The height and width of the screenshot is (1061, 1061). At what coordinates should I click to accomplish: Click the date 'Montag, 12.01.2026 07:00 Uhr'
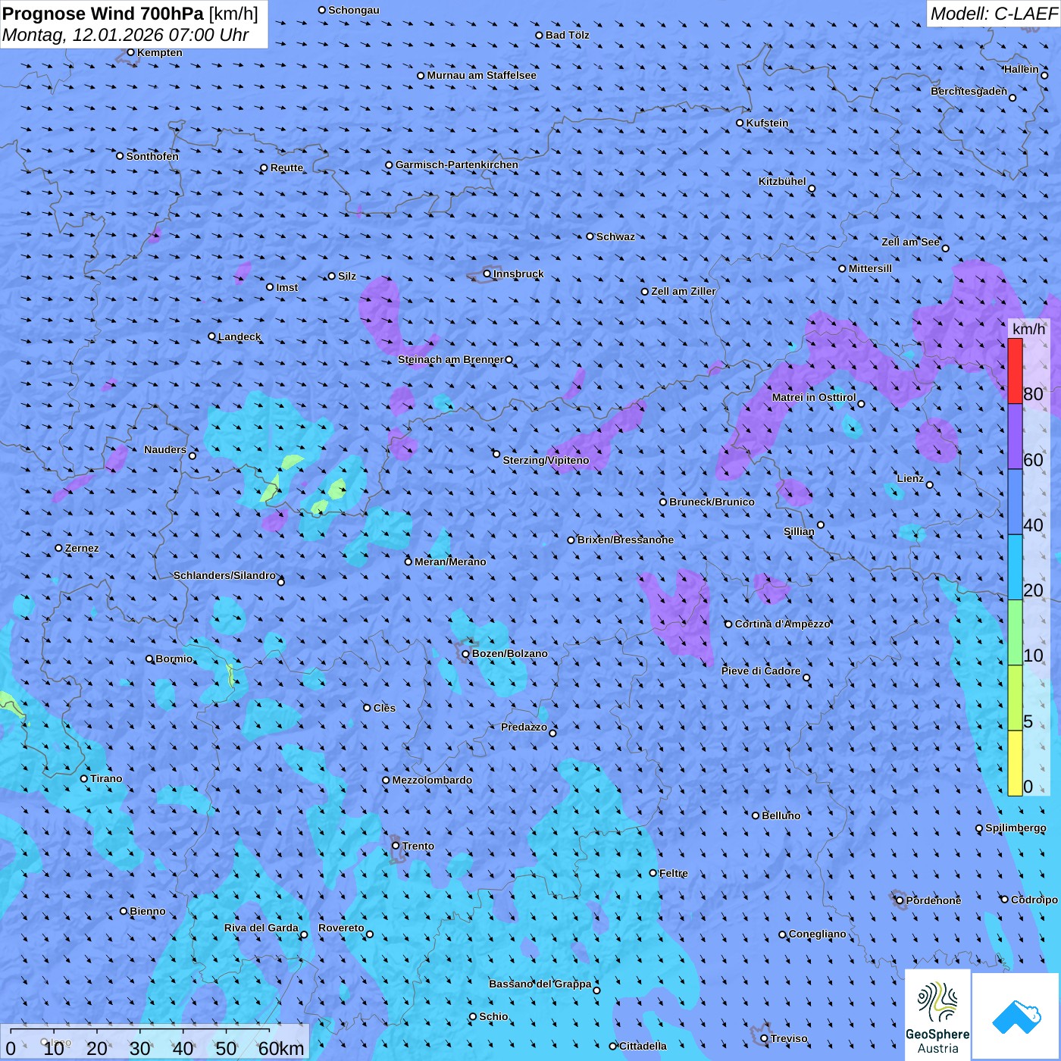pyautogui.click(x=126, y=35)
